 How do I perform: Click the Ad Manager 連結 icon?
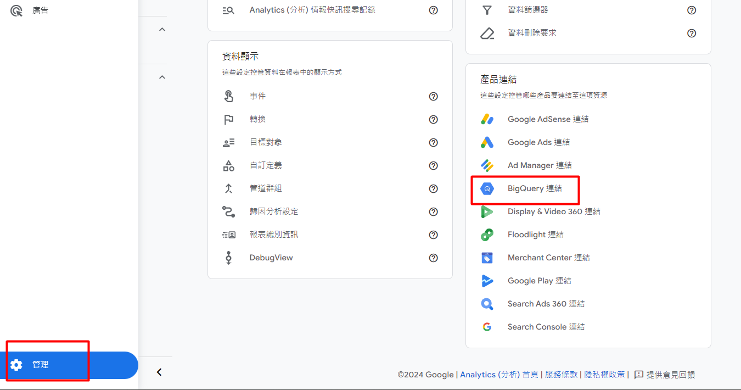487,165
